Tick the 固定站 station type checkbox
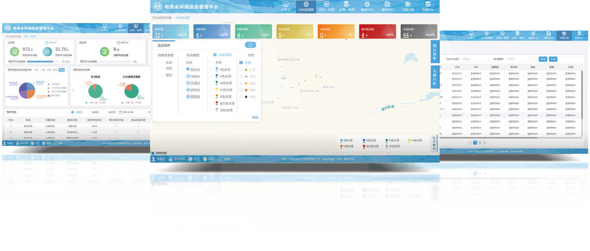Screen dimensions: 590x251 pos(183,69)
